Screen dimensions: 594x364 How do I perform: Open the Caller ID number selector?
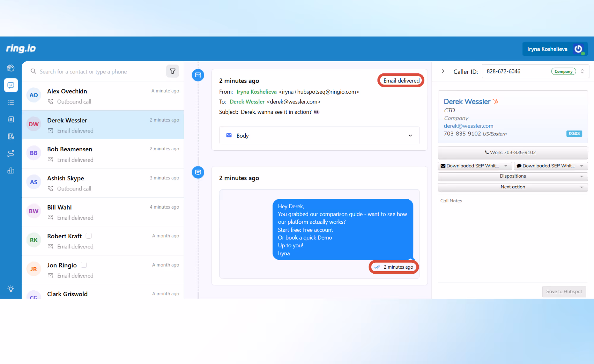535,71
